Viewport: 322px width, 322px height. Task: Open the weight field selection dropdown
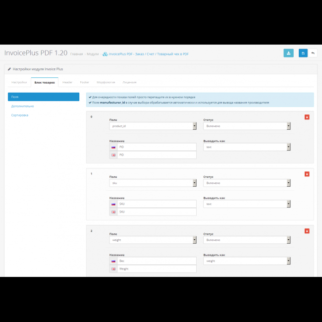(153, 240)
